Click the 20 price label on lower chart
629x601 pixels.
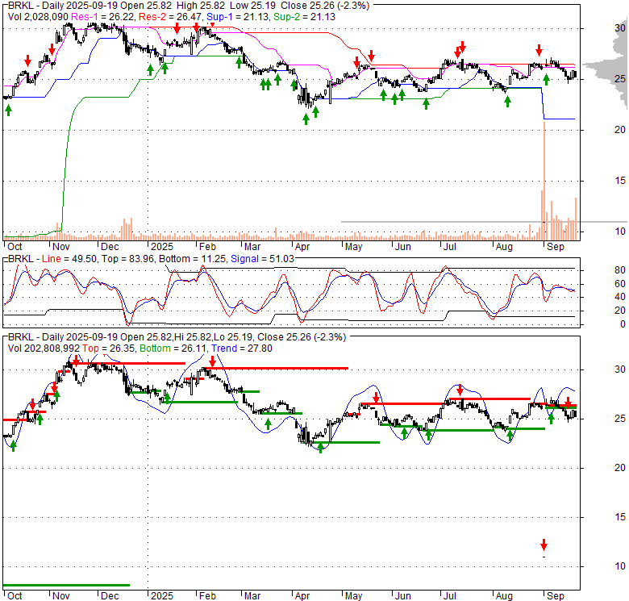(x=620, y=468)
